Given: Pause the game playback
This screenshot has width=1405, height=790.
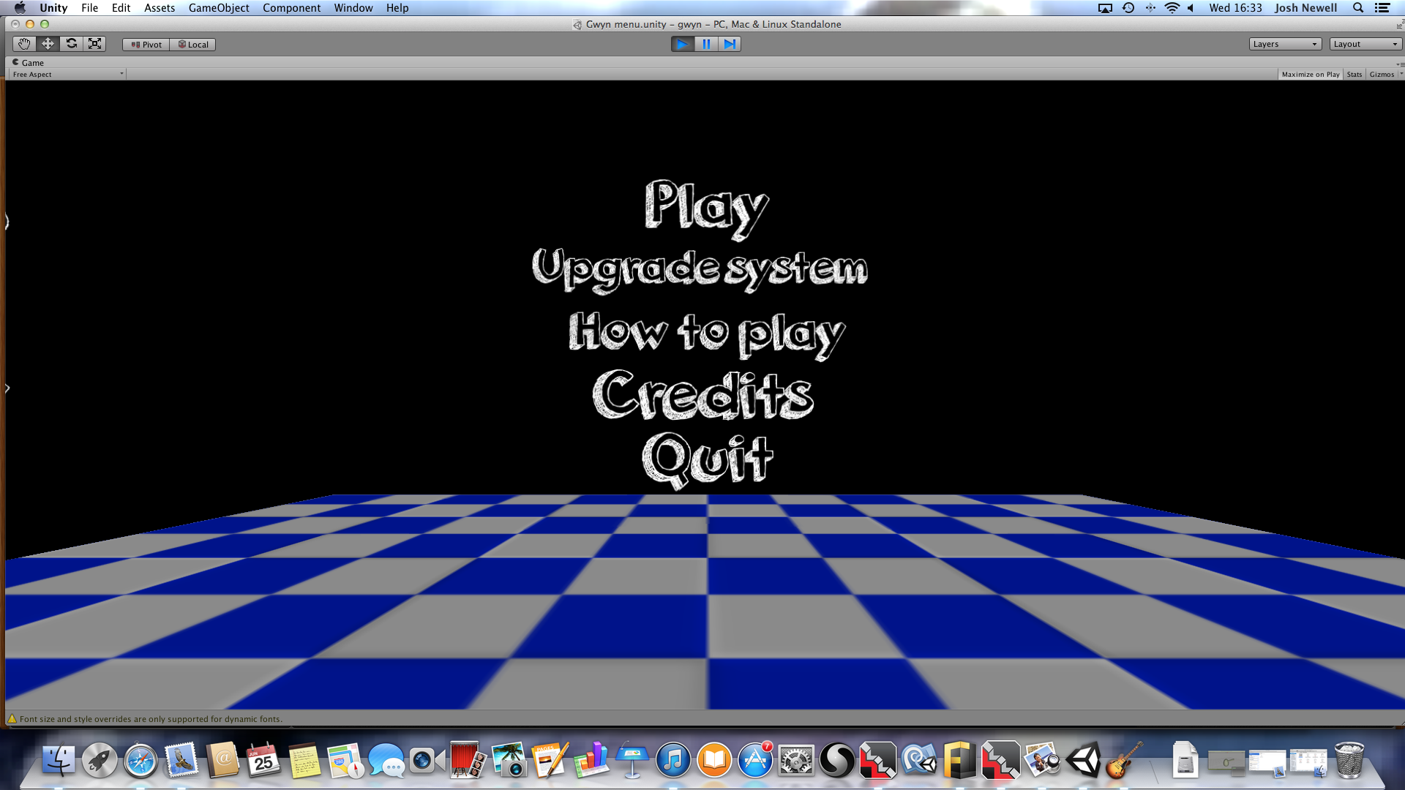Looking at the screenshot, I should [706, 44].
